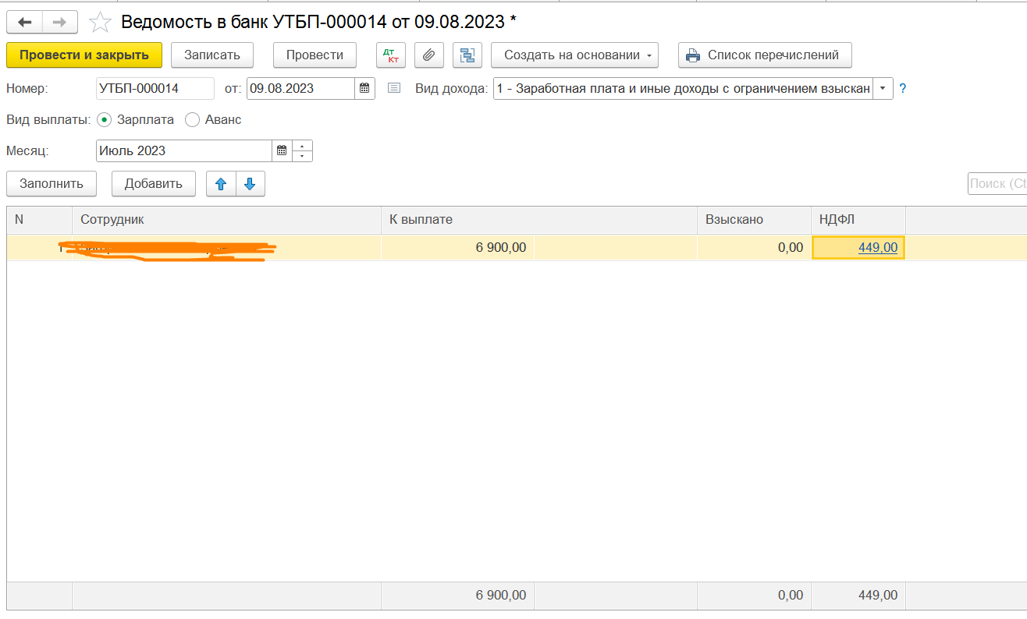Select Взыскано cell 0,00 in employee row
Image resolution: width=1027 pixels, height=619 pixels.
click(x=754, y=248)
